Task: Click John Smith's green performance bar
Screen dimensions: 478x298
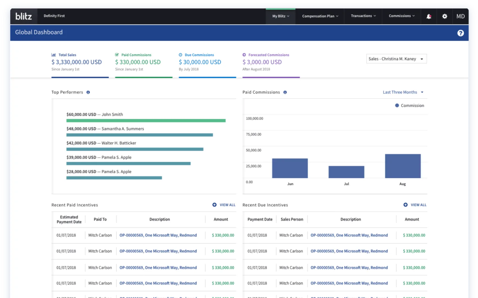Action: 146,121
